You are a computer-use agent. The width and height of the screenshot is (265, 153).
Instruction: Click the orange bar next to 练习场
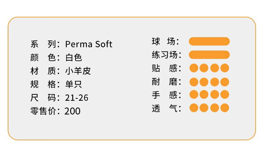tap(209, 55)
